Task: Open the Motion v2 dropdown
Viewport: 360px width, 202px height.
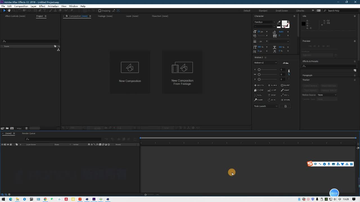Action: (x=265, y=63)
